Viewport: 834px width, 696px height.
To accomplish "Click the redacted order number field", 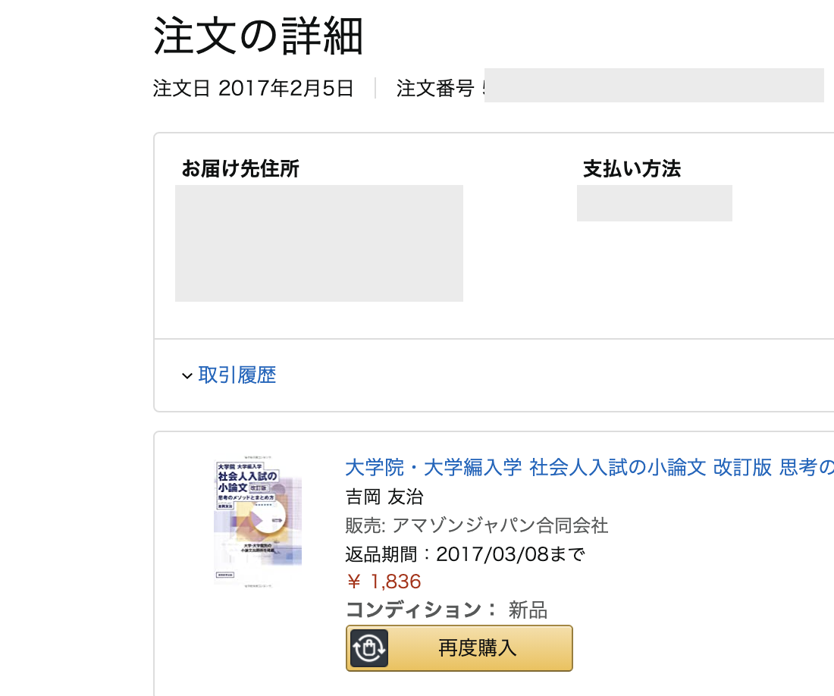I will (654, 85).
